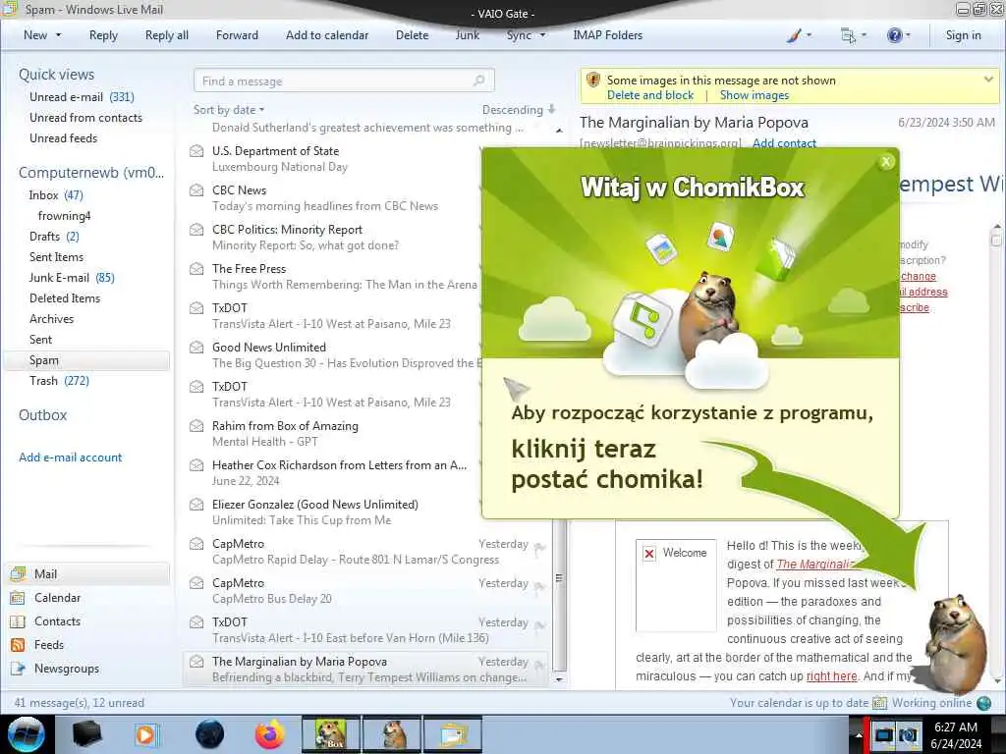The image size is (1006, 754).
Task: Expand the Sync dropdown arrow
Action: point(542,35)
